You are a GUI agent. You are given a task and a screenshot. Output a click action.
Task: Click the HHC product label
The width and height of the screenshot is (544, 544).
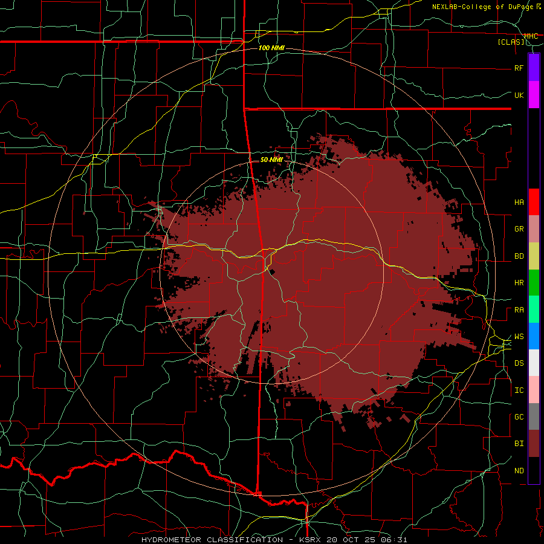click(x=531, y=36)
